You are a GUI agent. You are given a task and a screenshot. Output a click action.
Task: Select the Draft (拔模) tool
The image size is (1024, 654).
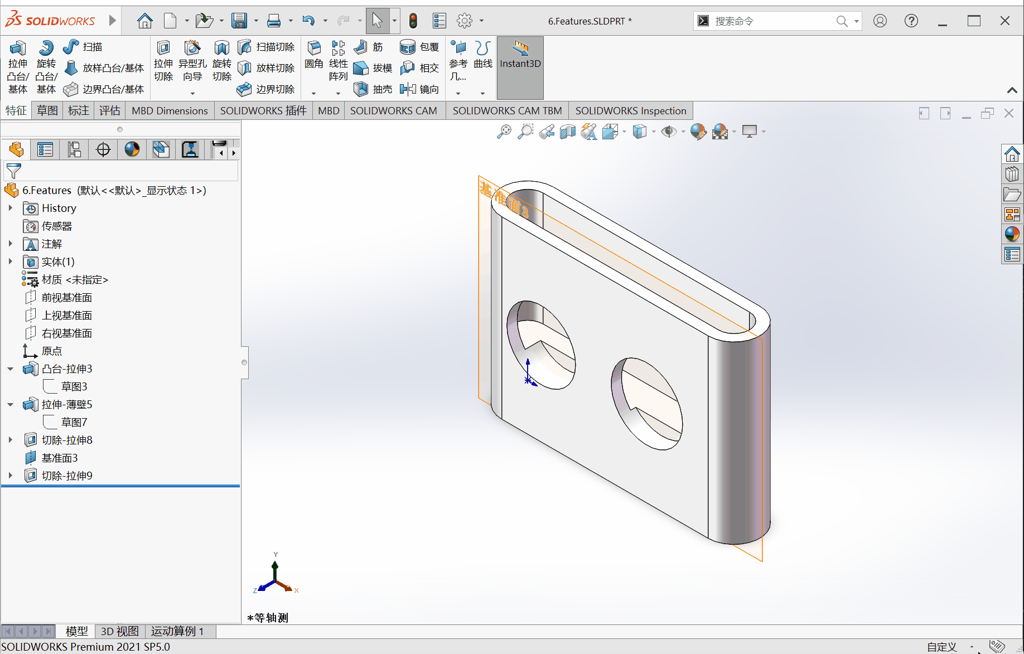click(x=373, y=68)
